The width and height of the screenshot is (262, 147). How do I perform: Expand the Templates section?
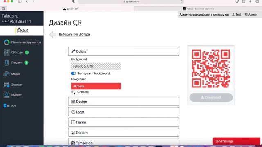click(124, 142)
